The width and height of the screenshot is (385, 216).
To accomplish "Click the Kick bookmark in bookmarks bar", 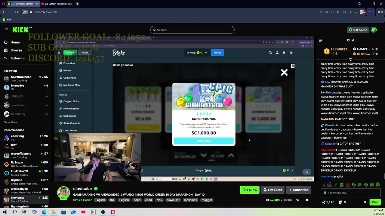I will tap(7, 19).
